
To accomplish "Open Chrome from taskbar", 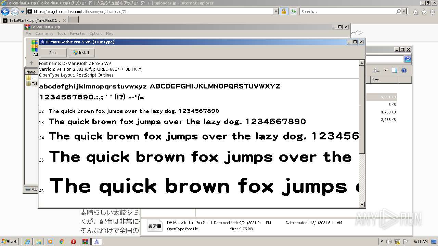I will tap(62, 242).
